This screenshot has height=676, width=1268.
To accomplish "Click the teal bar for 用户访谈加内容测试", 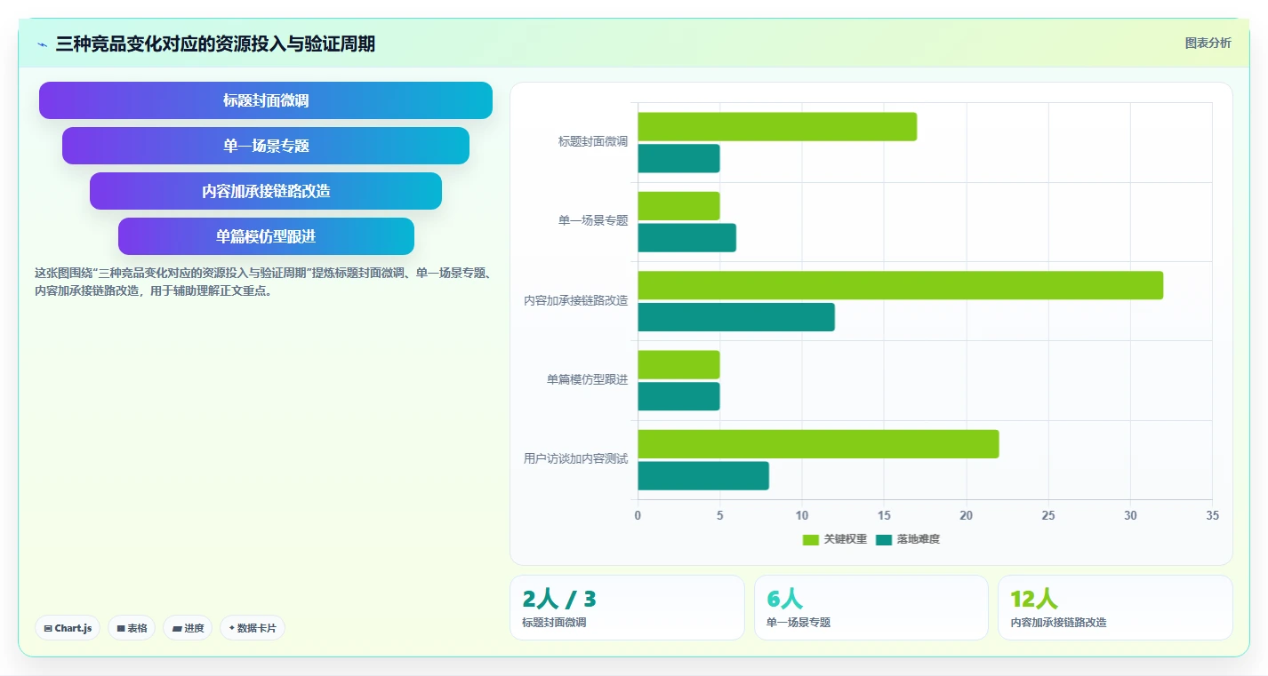I will (703, 475).
